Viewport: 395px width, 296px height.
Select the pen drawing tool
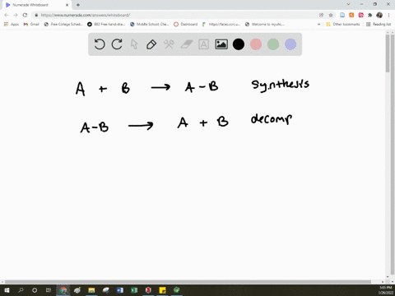pos(151,44)
